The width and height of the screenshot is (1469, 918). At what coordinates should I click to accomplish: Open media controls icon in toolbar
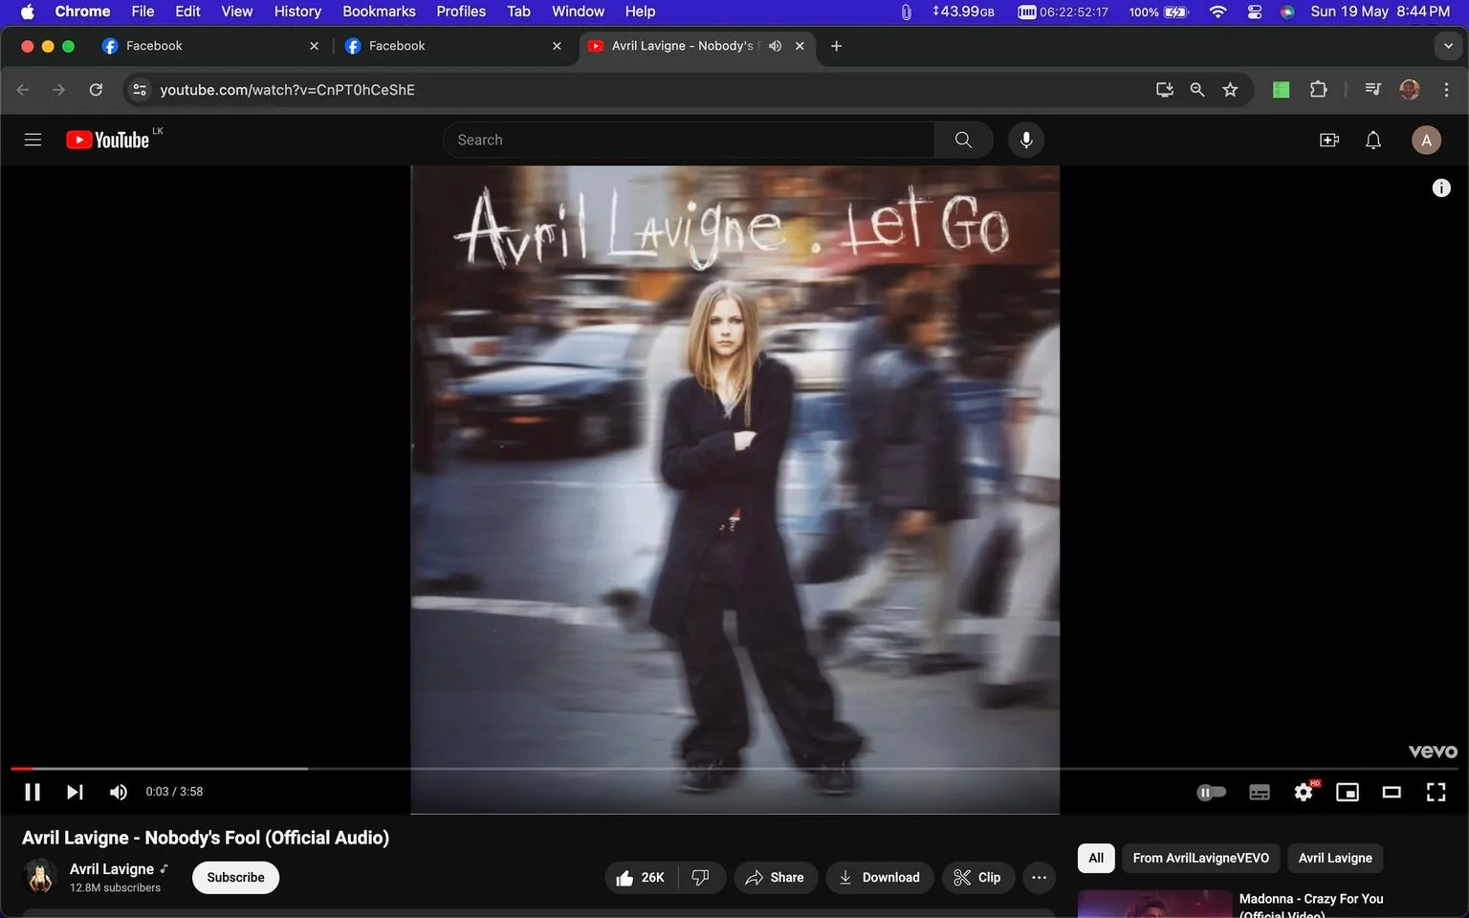[x=1373, y=90]
